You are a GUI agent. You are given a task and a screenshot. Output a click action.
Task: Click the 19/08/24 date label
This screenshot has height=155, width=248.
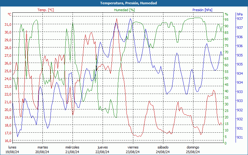click(x=12, y=152)
